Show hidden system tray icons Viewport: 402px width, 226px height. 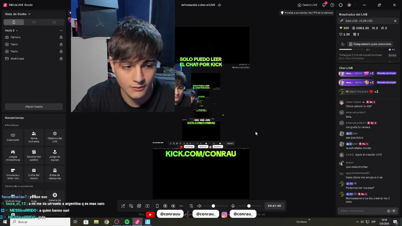[357, 222]
